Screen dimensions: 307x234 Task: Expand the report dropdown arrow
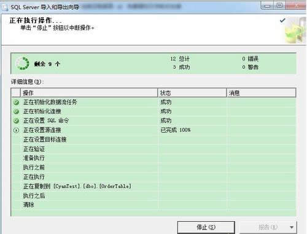pyautogui.click(x=292, y=227)
